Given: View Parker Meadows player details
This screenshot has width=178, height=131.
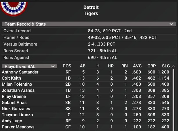Looking at the screenshot, I should tap(18, 127).
